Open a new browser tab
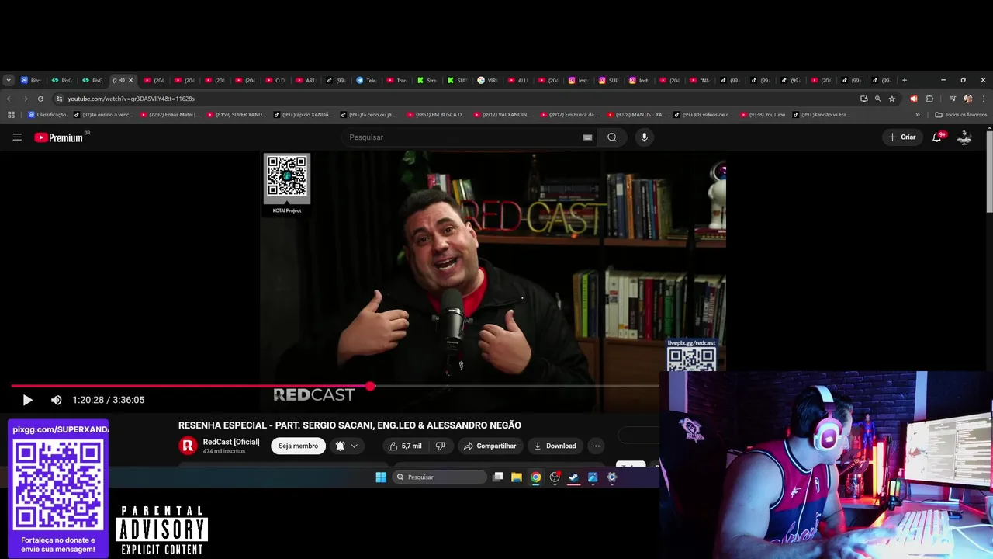The height and width of the screenshot is (559, 993). click(x=905, y=80)
